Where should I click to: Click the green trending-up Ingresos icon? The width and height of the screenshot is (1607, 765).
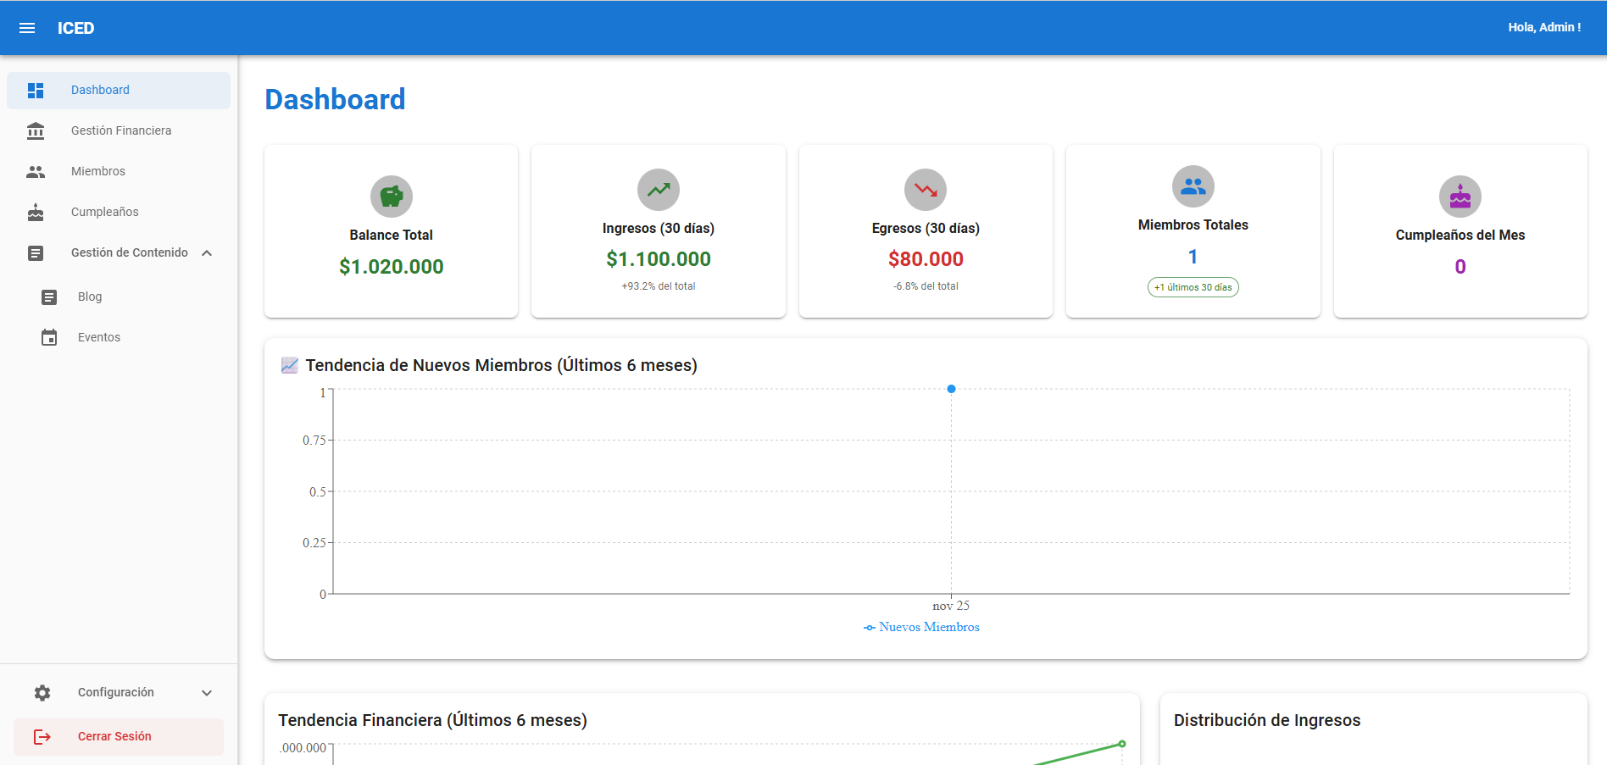(659, 190)
